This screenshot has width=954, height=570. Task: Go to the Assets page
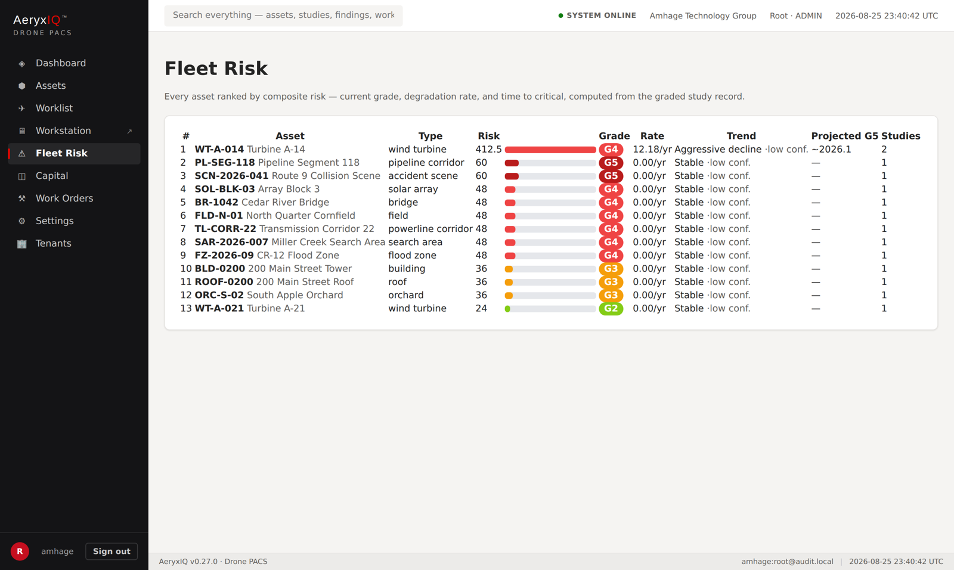tap(74, 86)
